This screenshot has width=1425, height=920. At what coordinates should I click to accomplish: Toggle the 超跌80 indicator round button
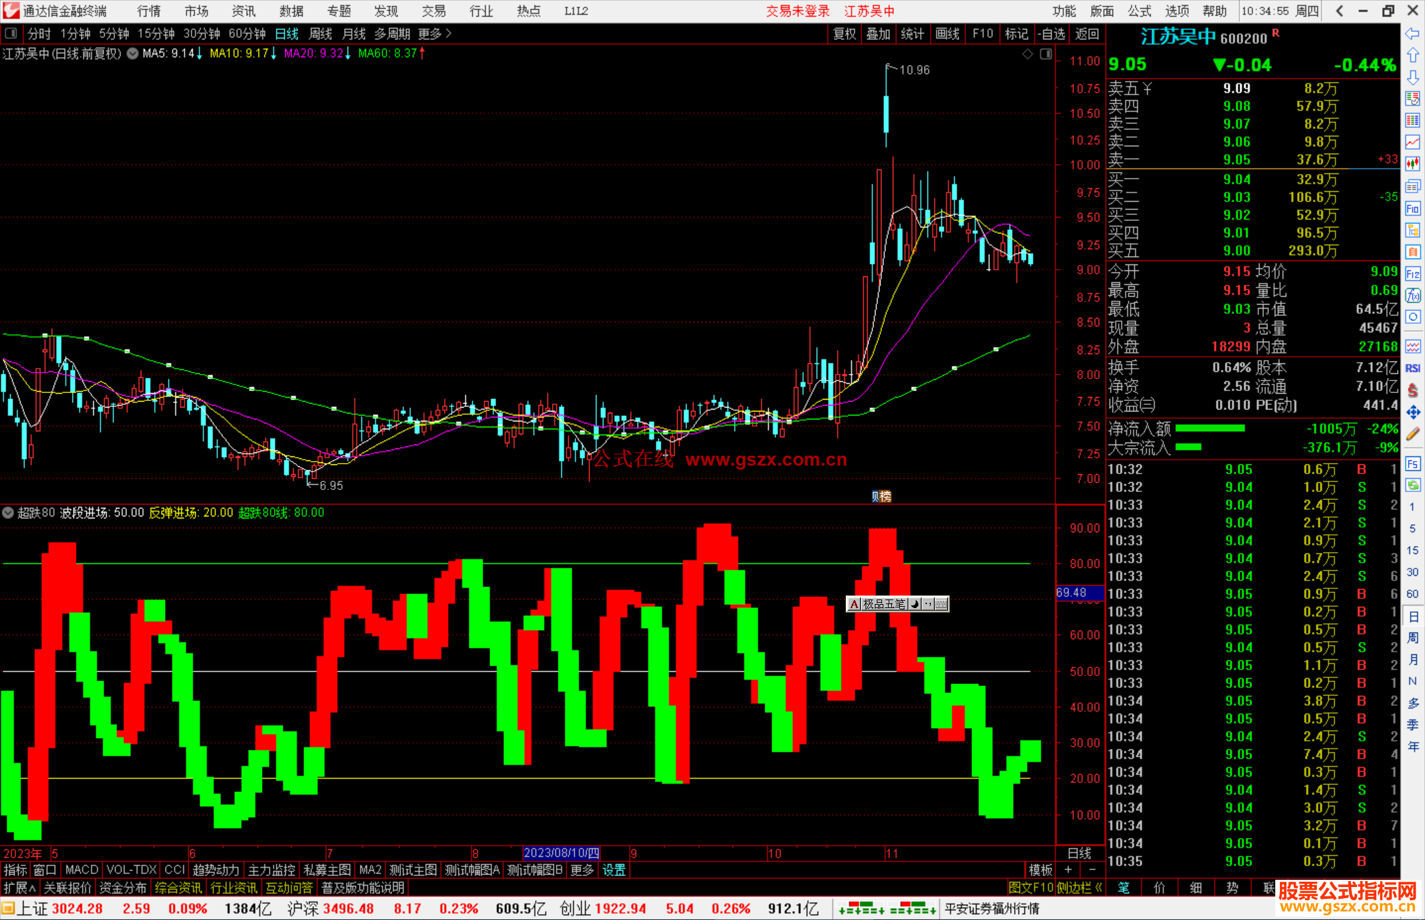pos(8,512)
